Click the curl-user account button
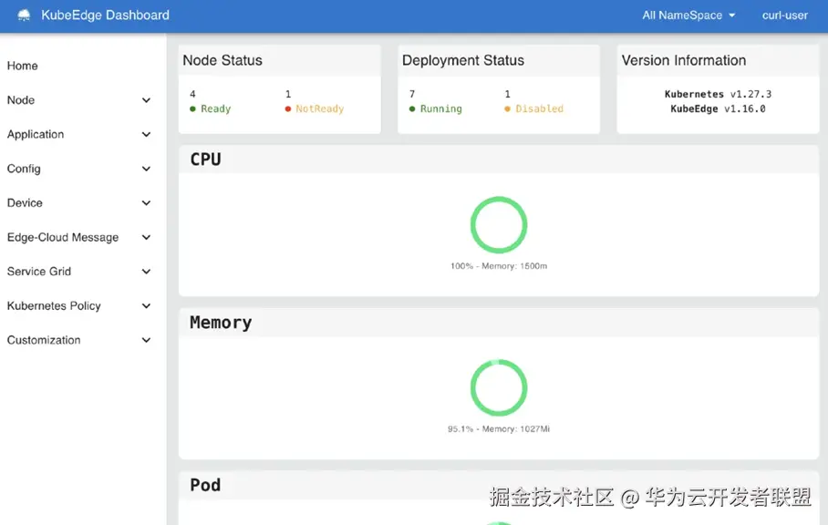 pyautogui.click(x=785, y=15)
